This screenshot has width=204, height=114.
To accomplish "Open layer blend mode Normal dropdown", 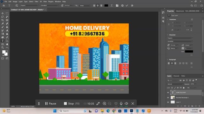I will click(175, 84).
